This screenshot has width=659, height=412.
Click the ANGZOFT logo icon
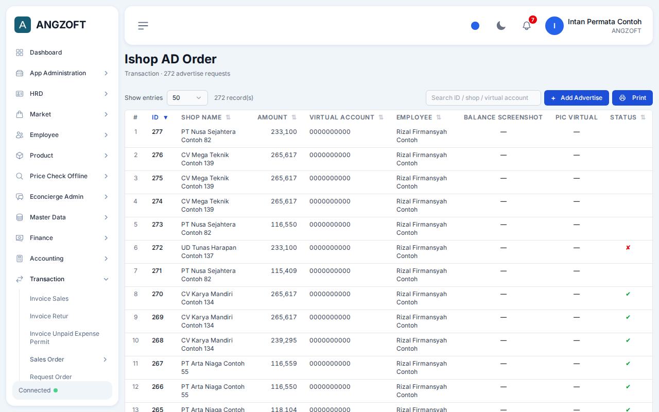tap(23, 25)
